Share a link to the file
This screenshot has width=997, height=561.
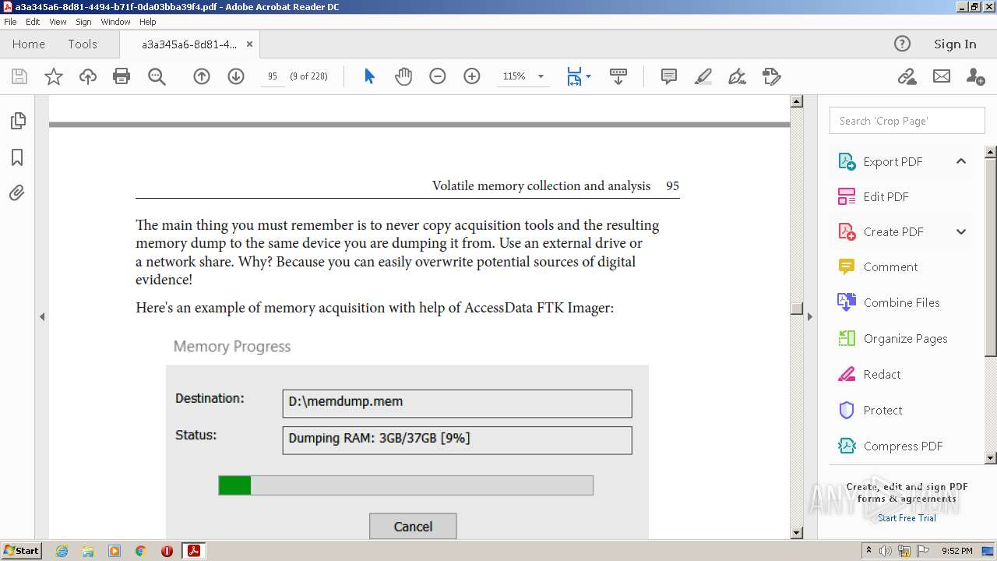tap(907, 76)
